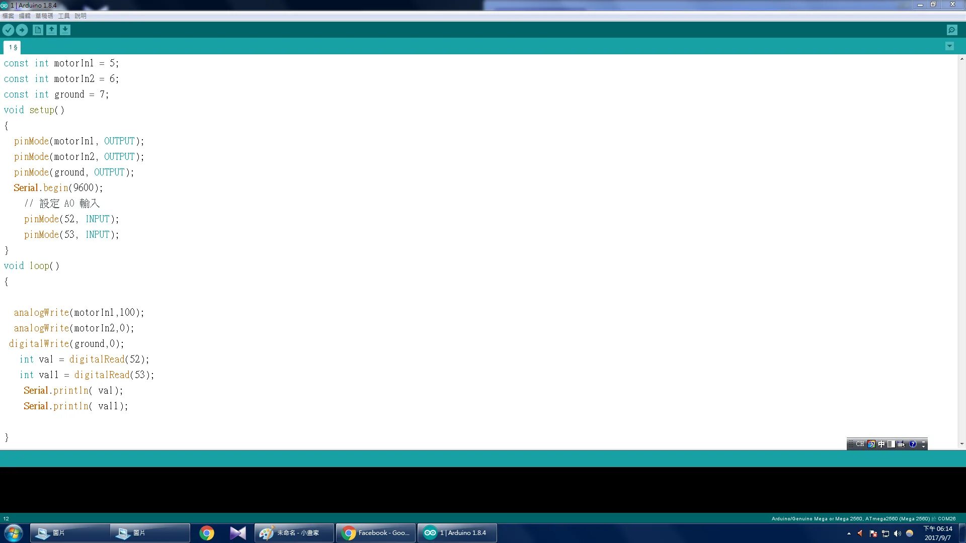Open the tab options dropdown arrow

[x=949, y=46]
